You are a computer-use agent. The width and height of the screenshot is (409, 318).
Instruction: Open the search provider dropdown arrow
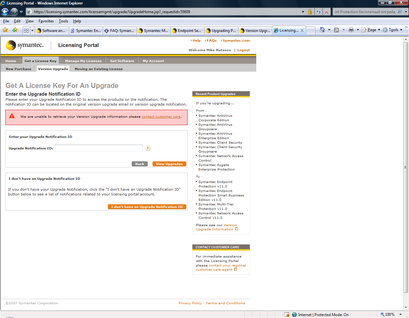pyautogui.click(x=406, y=12)
